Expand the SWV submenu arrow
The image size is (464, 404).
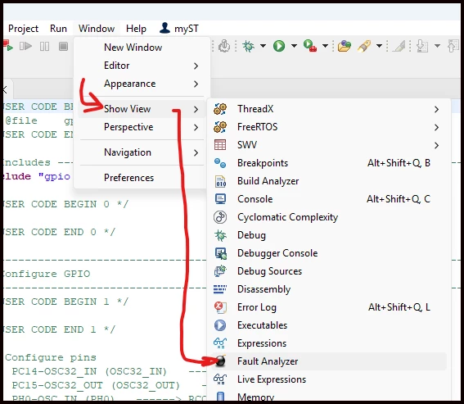pyautogui.click(x=436, y=146)
